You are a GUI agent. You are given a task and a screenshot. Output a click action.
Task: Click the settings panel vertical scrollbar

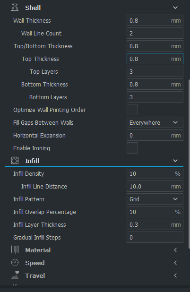click(189, 164)
